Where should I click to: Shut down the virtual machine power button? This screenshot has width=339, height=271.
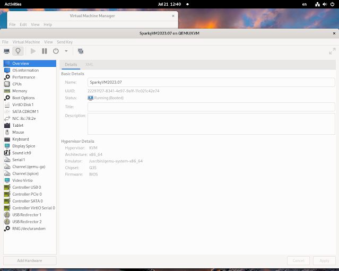[x=56, y=51]
